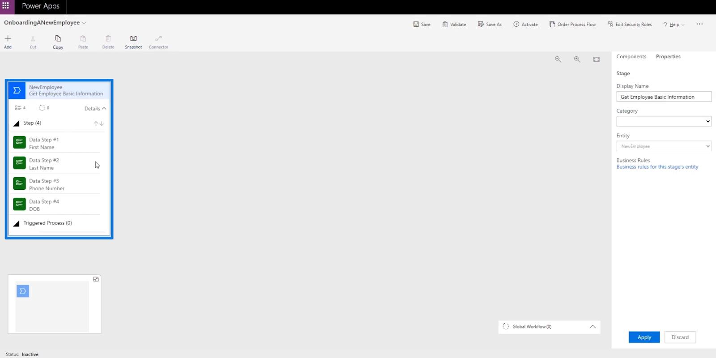Click the Inactive status text
This screenshot has height=358, width=716.
pos(30,354)
